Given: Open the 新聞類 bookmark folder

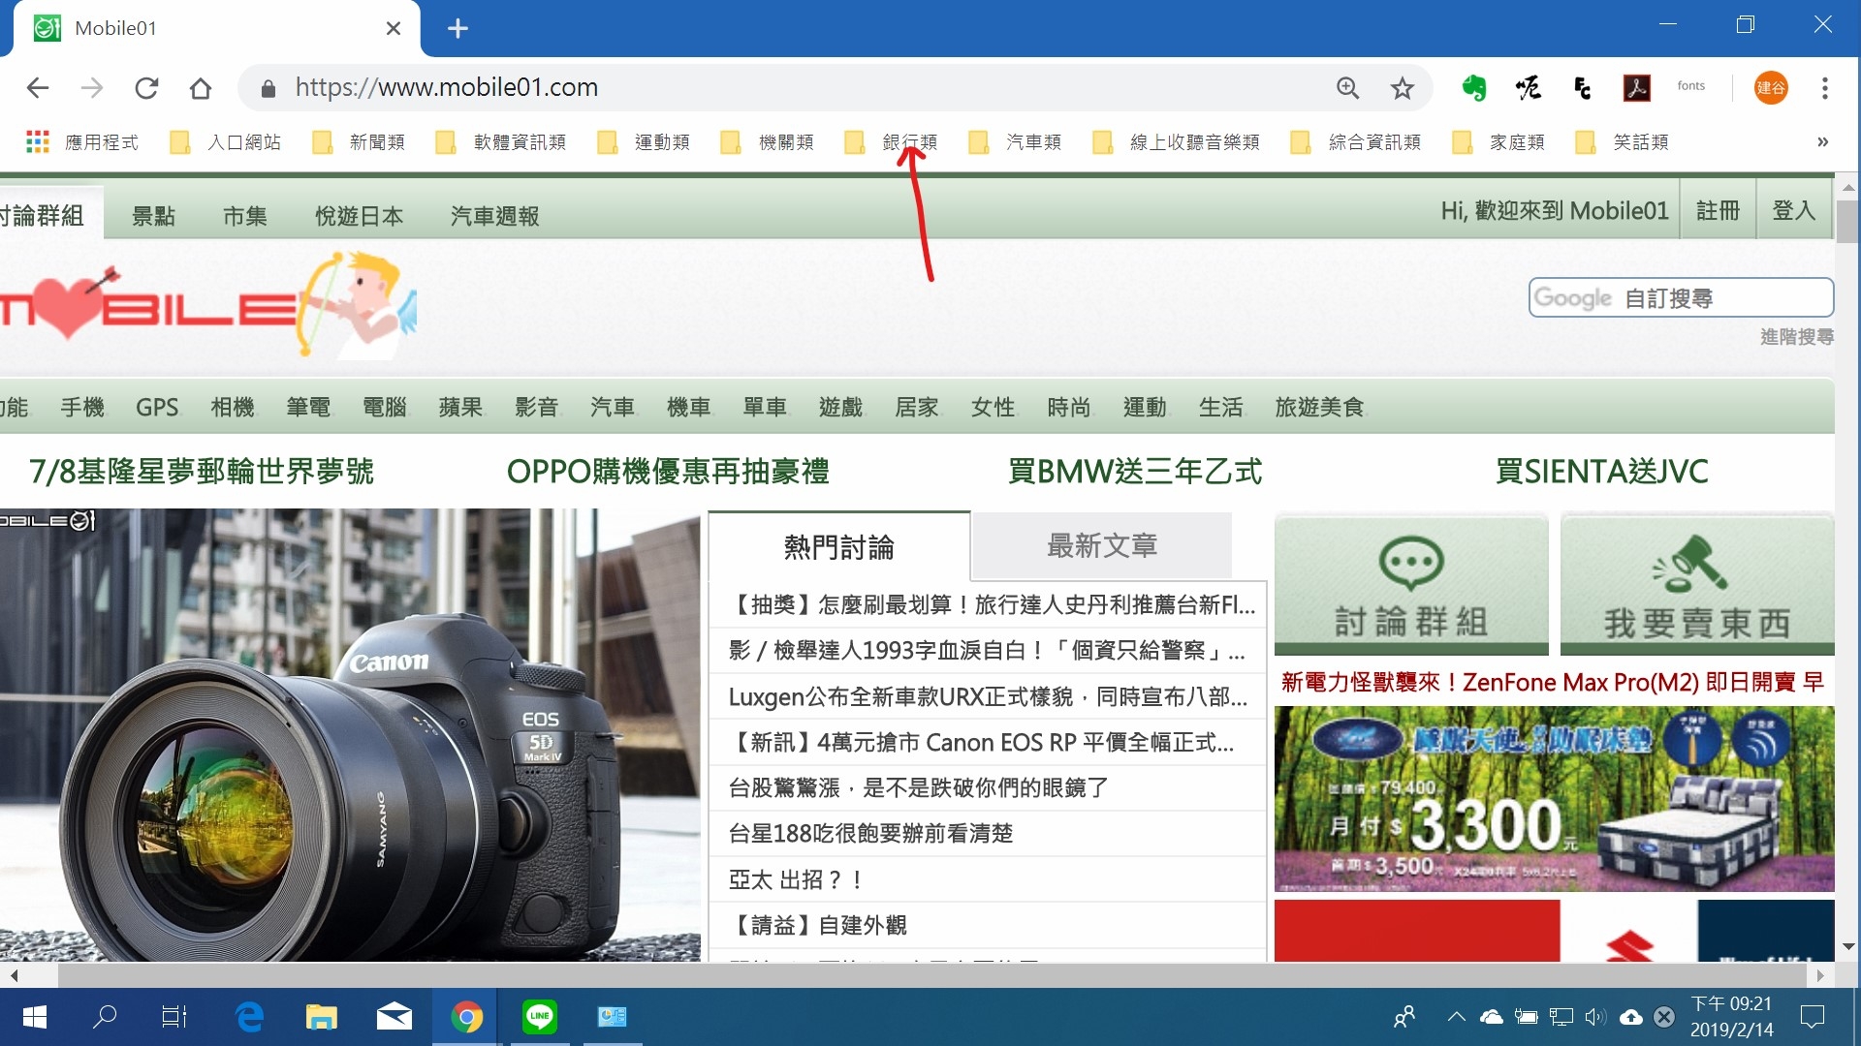Looking at the screenshot, I should [359, 142].
